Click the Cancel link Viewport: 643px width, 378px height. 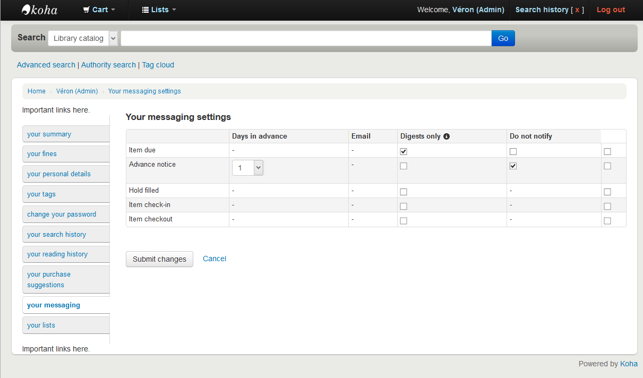point(215,259)
